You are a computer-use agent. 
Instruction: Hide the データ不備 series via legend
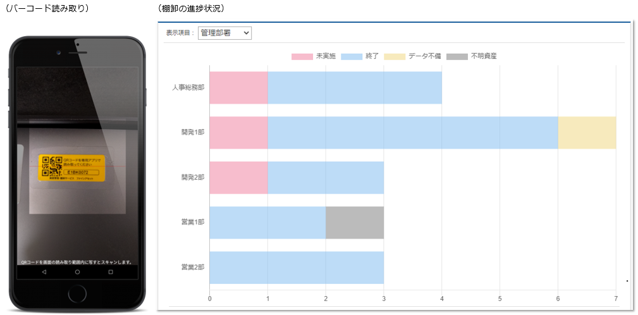click(x=412, y=56)
